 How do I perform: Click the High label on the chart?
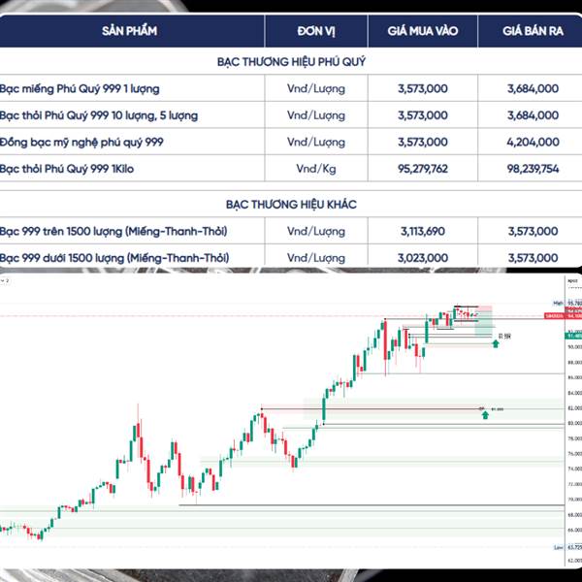[558, 304]
